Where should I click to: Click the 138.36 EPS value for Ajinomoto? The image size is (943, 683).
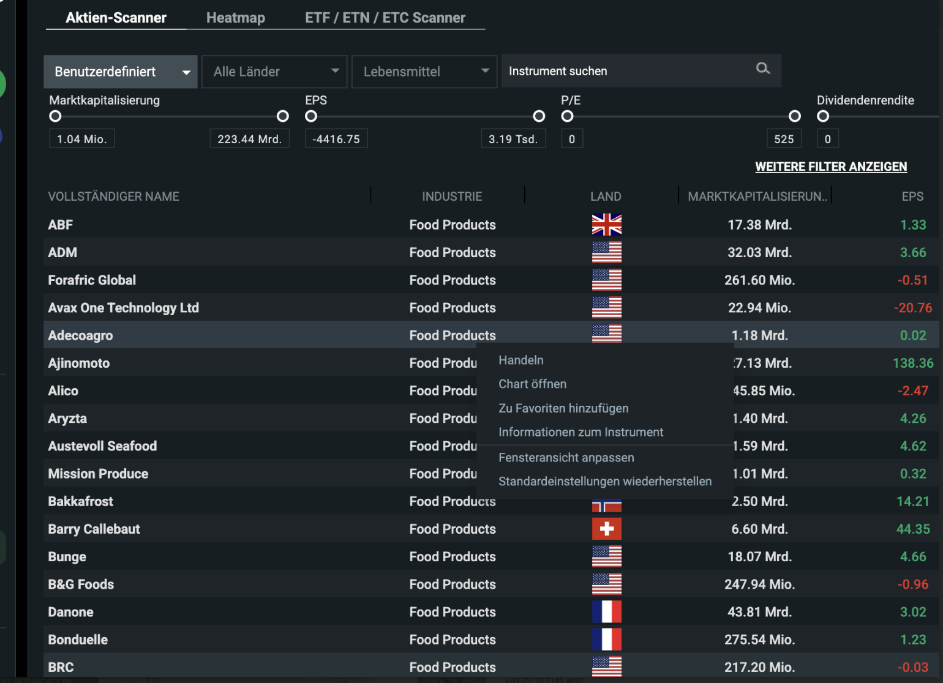click(913, 363)
